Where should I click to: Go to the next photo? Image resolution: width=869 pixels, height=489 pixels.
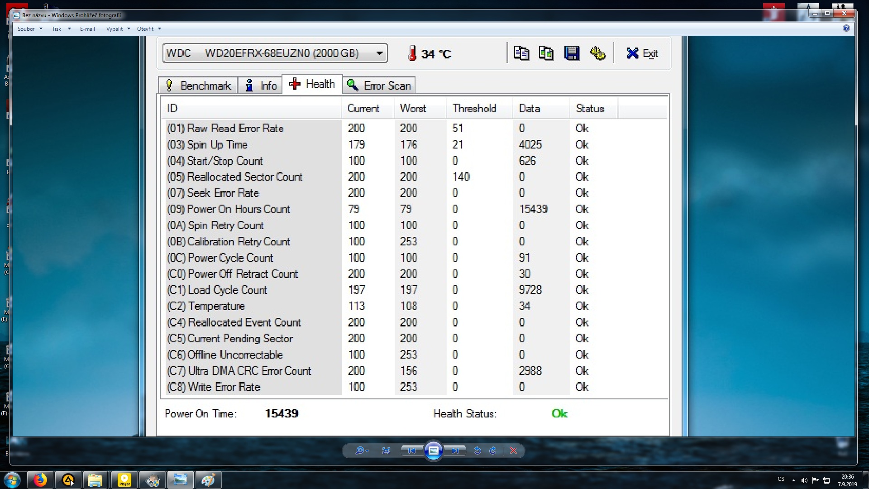pos(455,451)
